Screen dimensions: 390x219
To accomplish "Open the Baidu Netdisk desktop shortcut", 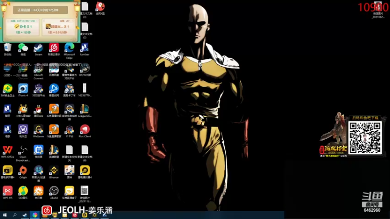I will pyautogui.click(x=54, y=70).
